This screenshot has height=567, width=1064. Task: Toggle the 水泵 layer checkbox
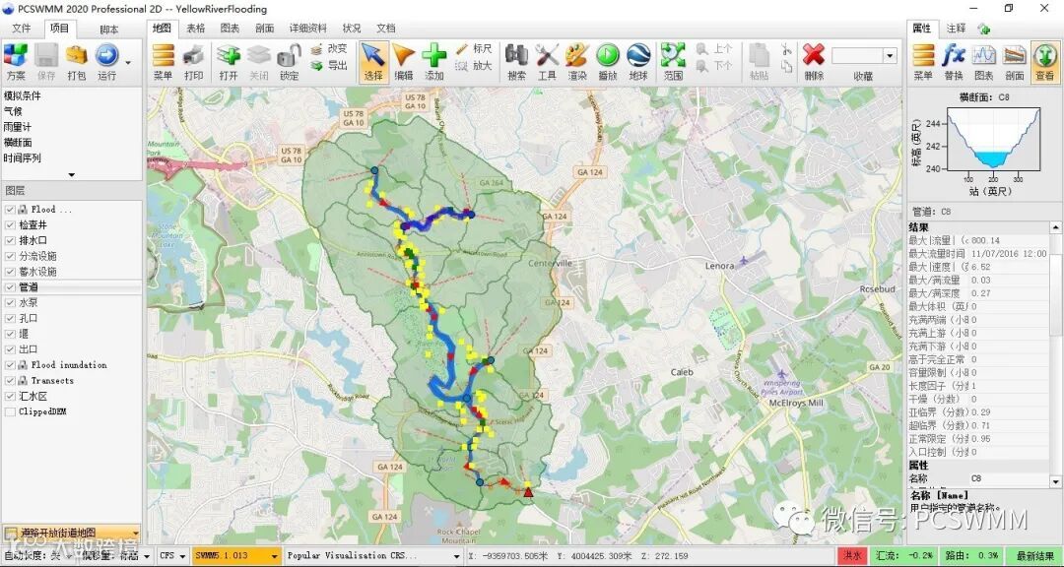tap(10, 303)
